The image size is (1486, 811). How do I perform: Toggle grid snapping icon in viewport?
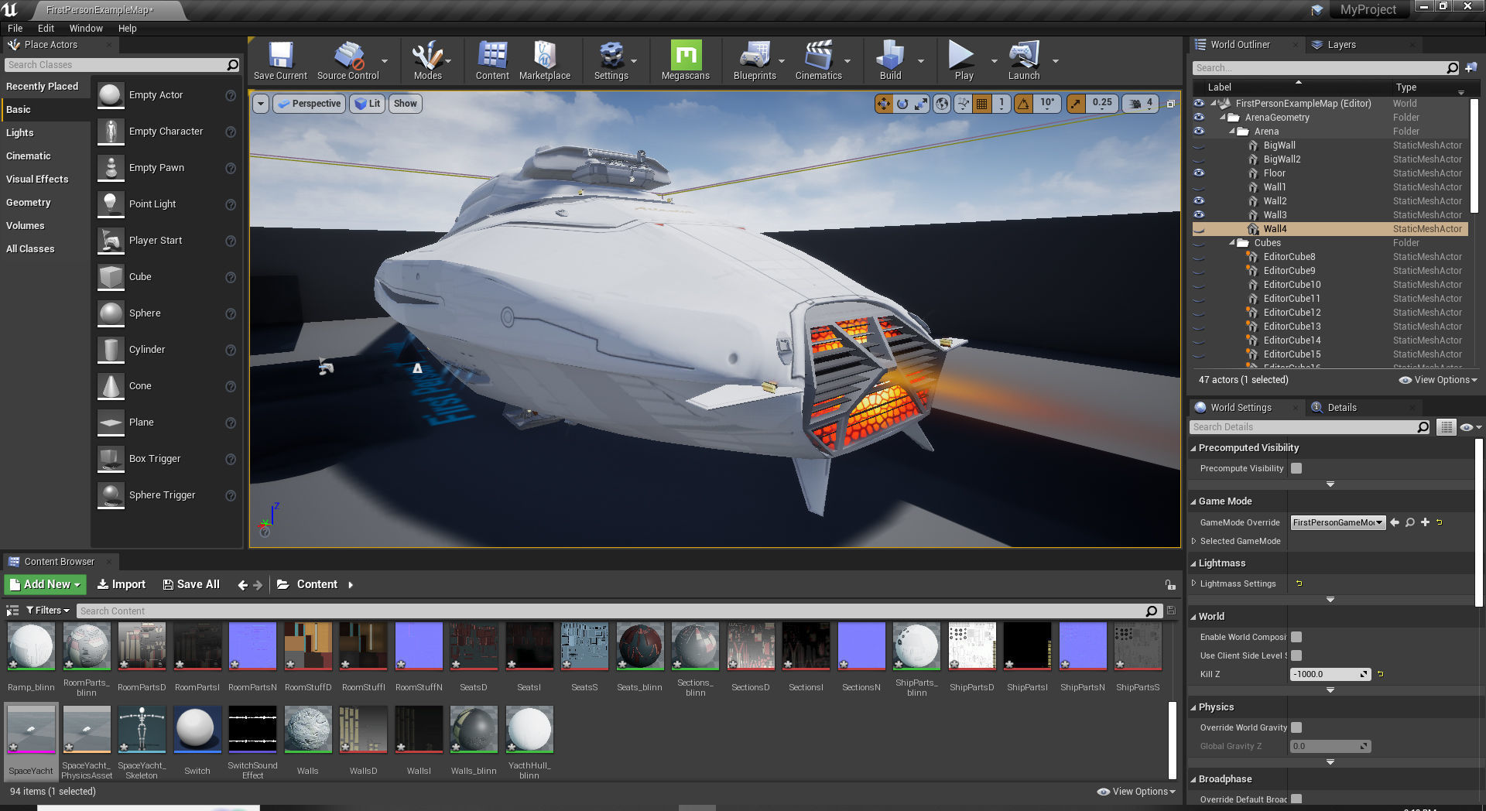coord(981,103)
